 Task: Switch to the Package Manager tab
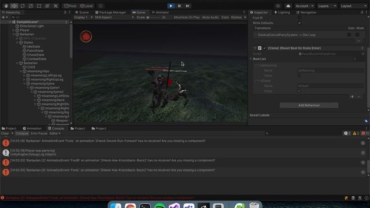pos(110,12)
